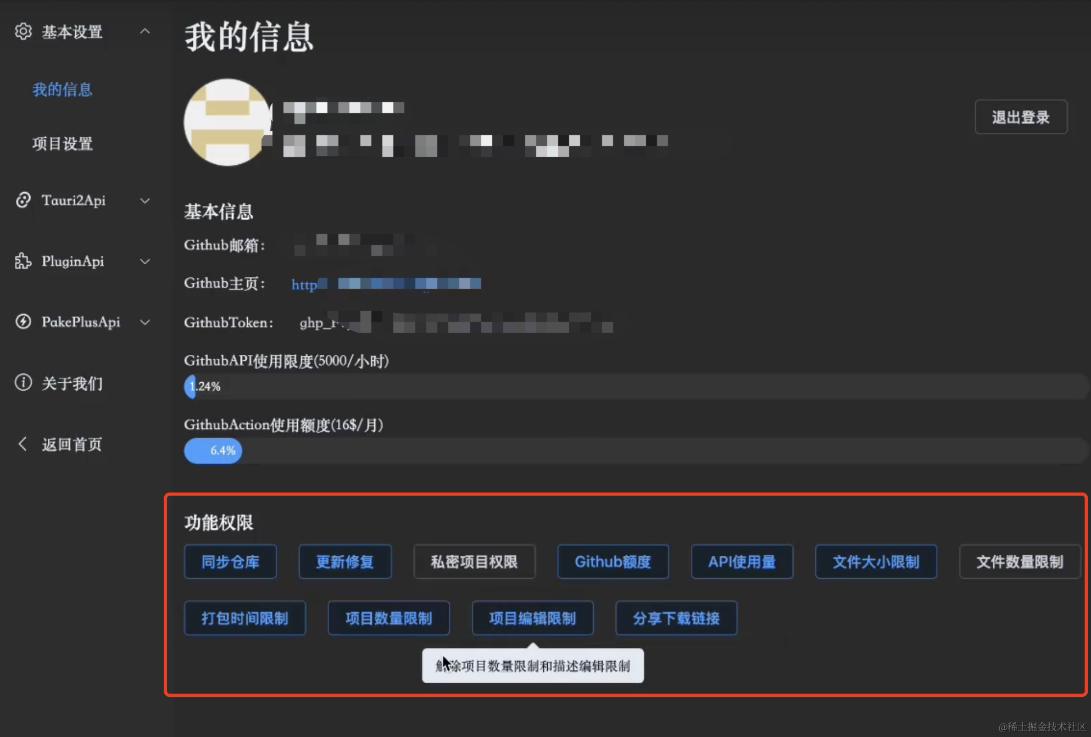Click the gear icon beside 基本设置
Viewport: 1091px width, 737px height.
[23, 31]
